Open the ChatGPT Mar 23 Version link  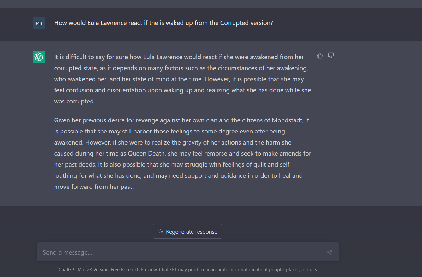[x=84, y=270]
